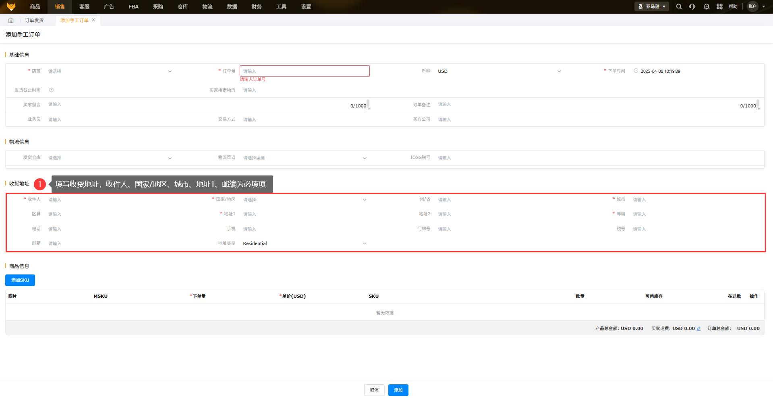
Task: Click the 买家指定物流 input
Action: 305,90
